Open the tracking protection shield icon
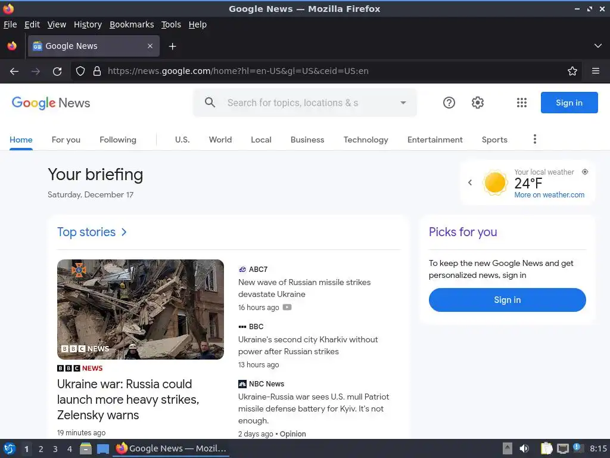610x458 pixels. coord(80,72)
